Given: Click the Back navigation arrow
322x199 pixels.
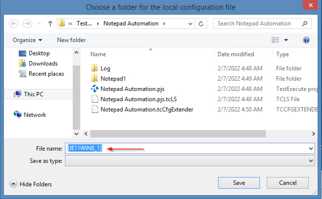Looking at the screenshot, I should point(14,23).
